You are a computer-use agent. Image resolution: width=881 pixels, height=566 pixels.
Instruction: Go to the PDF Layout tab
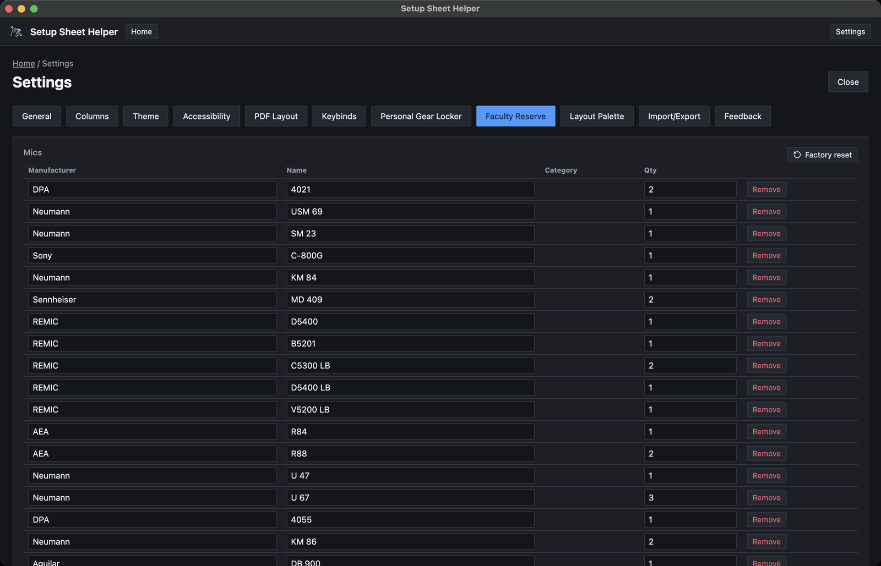point(276,116)
